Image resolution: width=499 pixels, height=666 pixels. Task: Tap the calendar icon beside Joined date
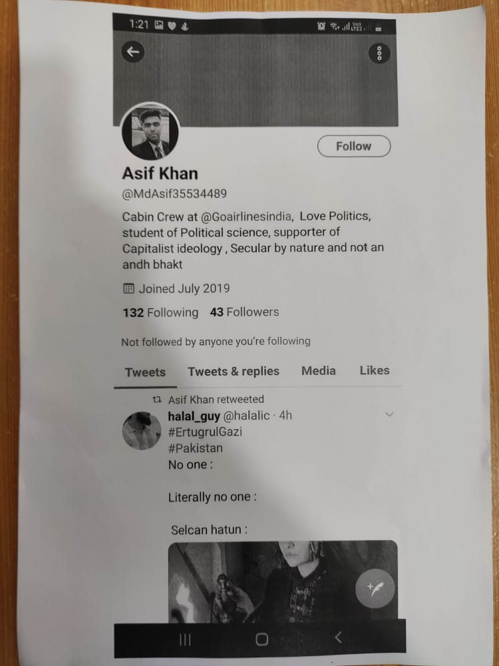pos(128,289)
